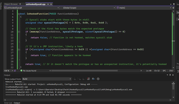Click the editor vertical scroll down arrow
The image size is (179, 104).
(173, 68)
